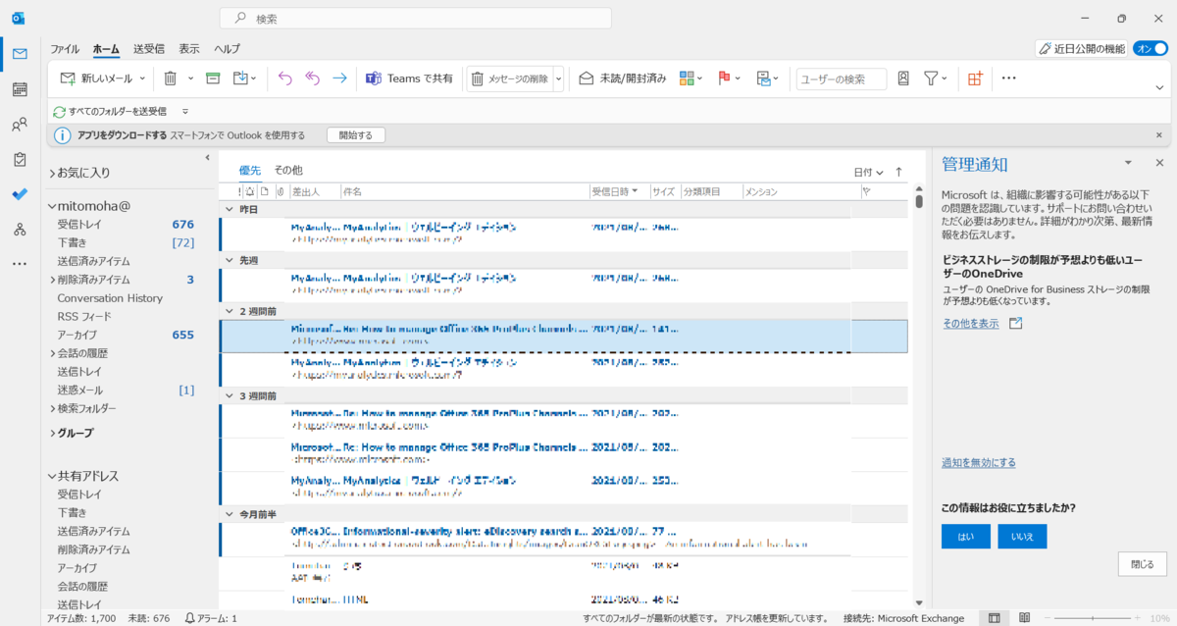Screen dimensions: 1177x626
Task: Open the Tasks clipboard icon in sidebar
Action: tap(20, 159)
